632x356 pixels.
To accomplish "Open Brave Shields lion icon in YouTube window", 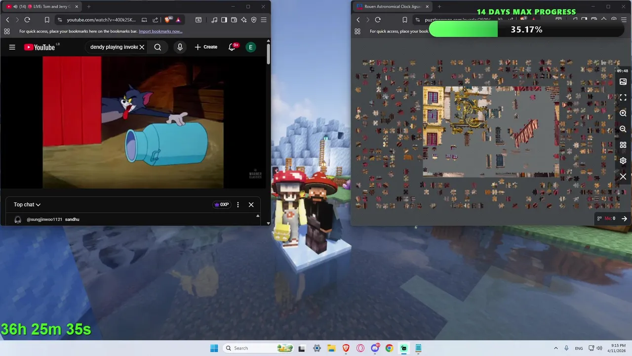I will click(x=168, y=20).
